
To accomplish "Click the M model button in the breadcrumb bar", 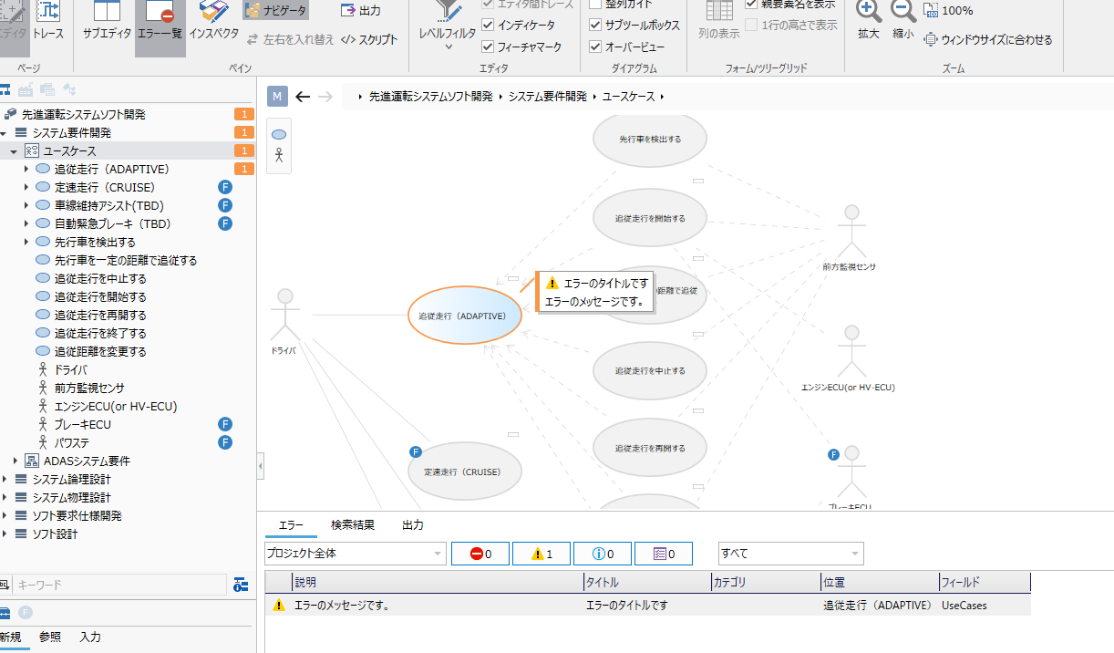I will coord(278,96).
